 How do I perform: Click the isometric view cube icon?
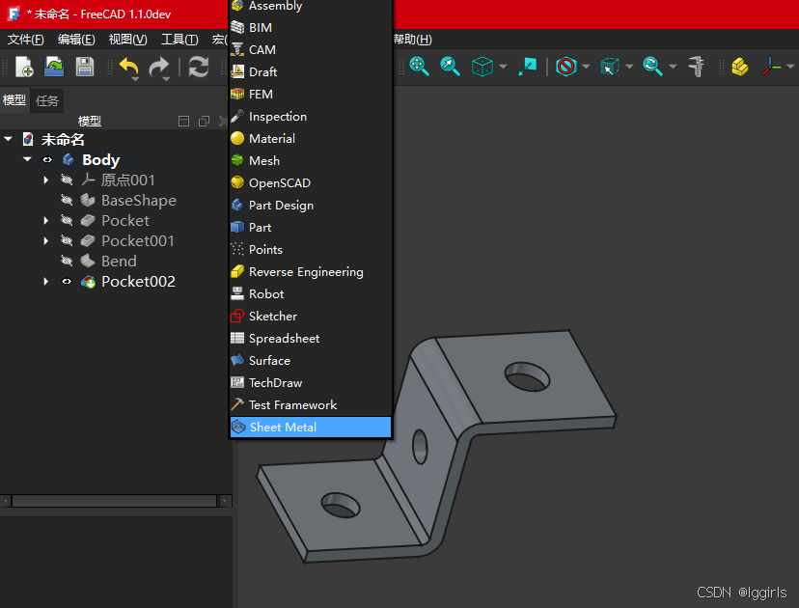click(x=482, y=67)
